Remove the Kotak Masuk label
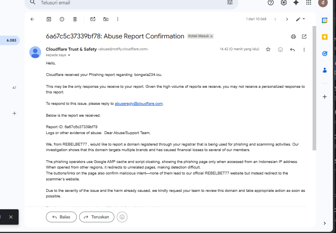This screenshot has height=233, width=336. coord(211,36)
